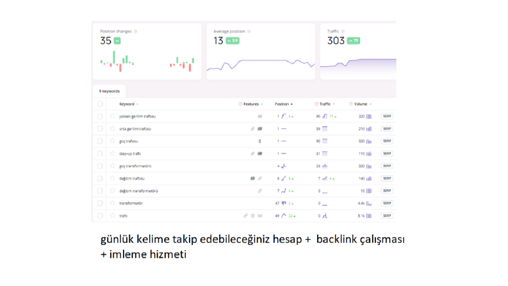Star the 'trafo' keyword

tap(112, 215)
